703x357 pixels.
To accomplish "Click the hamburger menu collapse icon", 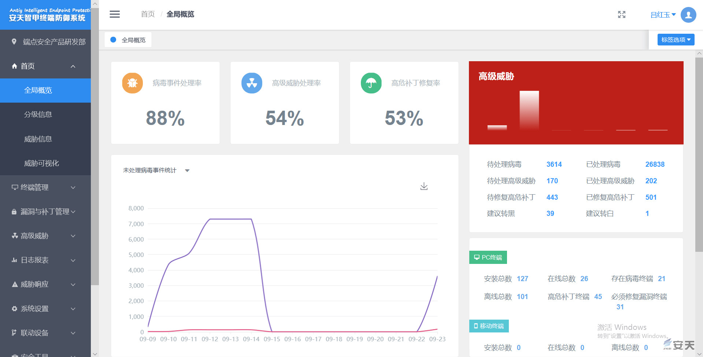I will click(x=115, y=14).
